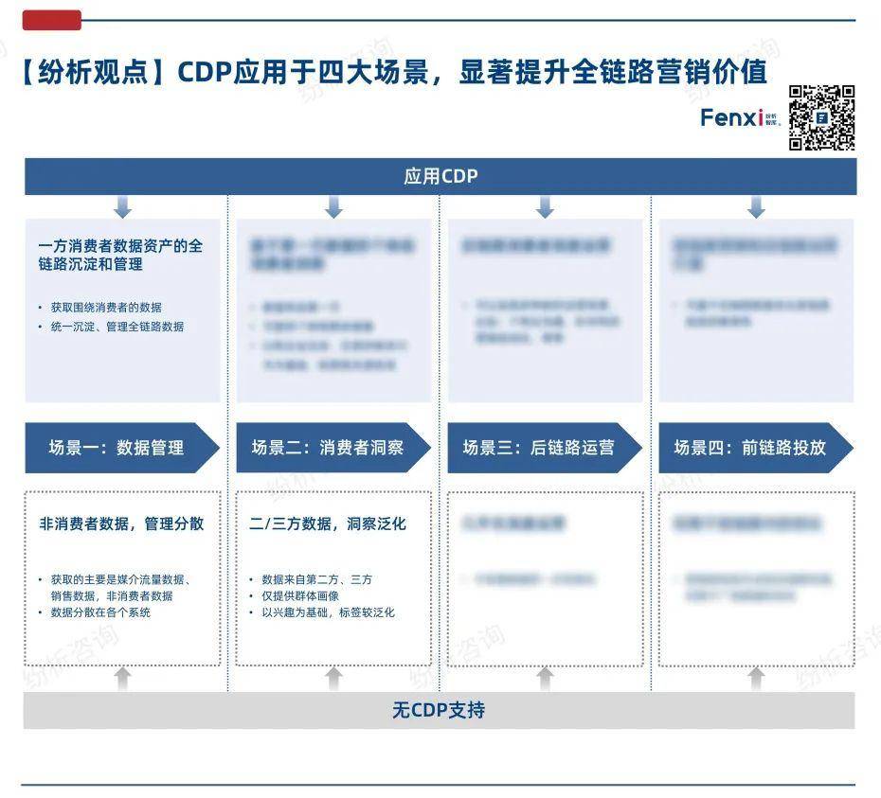Click the blurred card above 场景三：后链路运营
881x798 pixels.
pos(545,310)
